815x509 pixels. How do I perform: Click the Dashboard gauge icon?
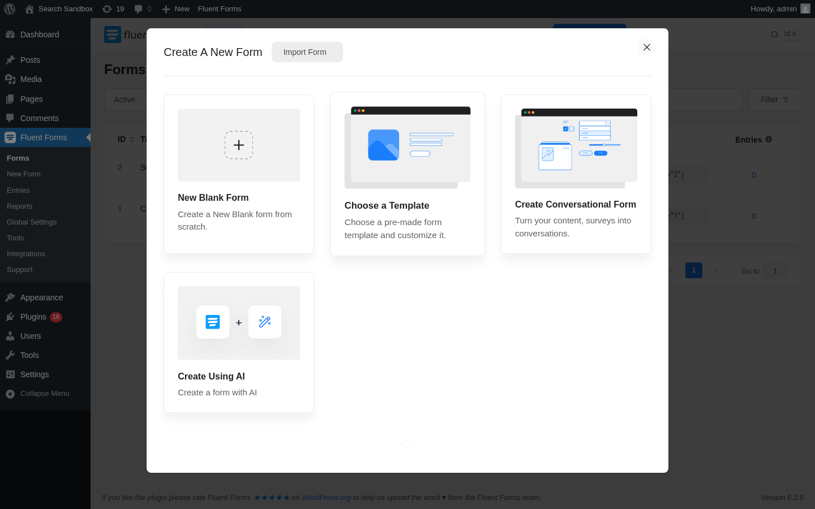point(10,34)
